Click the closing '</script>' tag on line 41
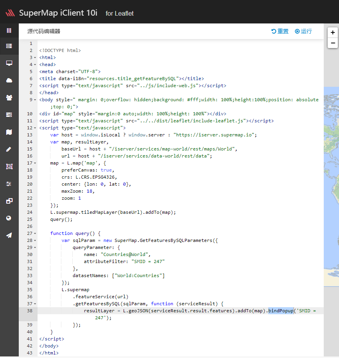The image size is (339, 358). [52, 339]
